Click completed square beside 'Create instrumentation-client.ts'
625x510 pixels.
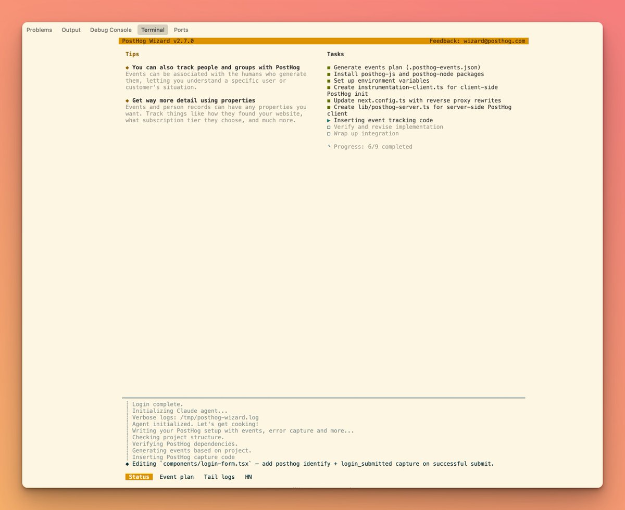pos(329,87)
